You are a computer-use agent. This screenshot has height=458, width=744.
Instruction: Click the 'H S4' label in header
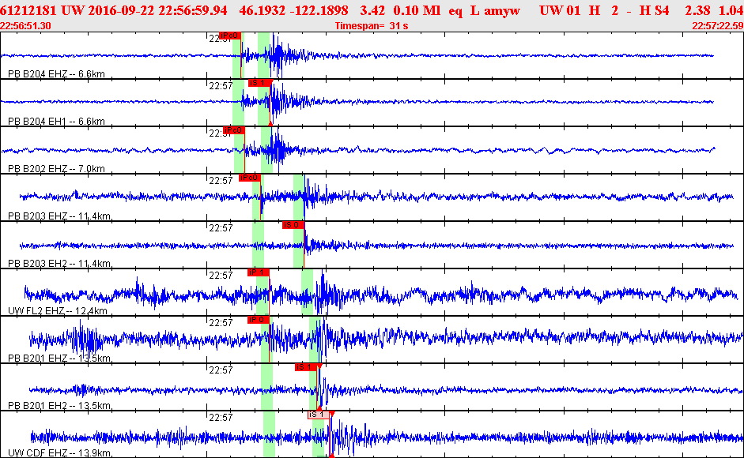(655, 10)
